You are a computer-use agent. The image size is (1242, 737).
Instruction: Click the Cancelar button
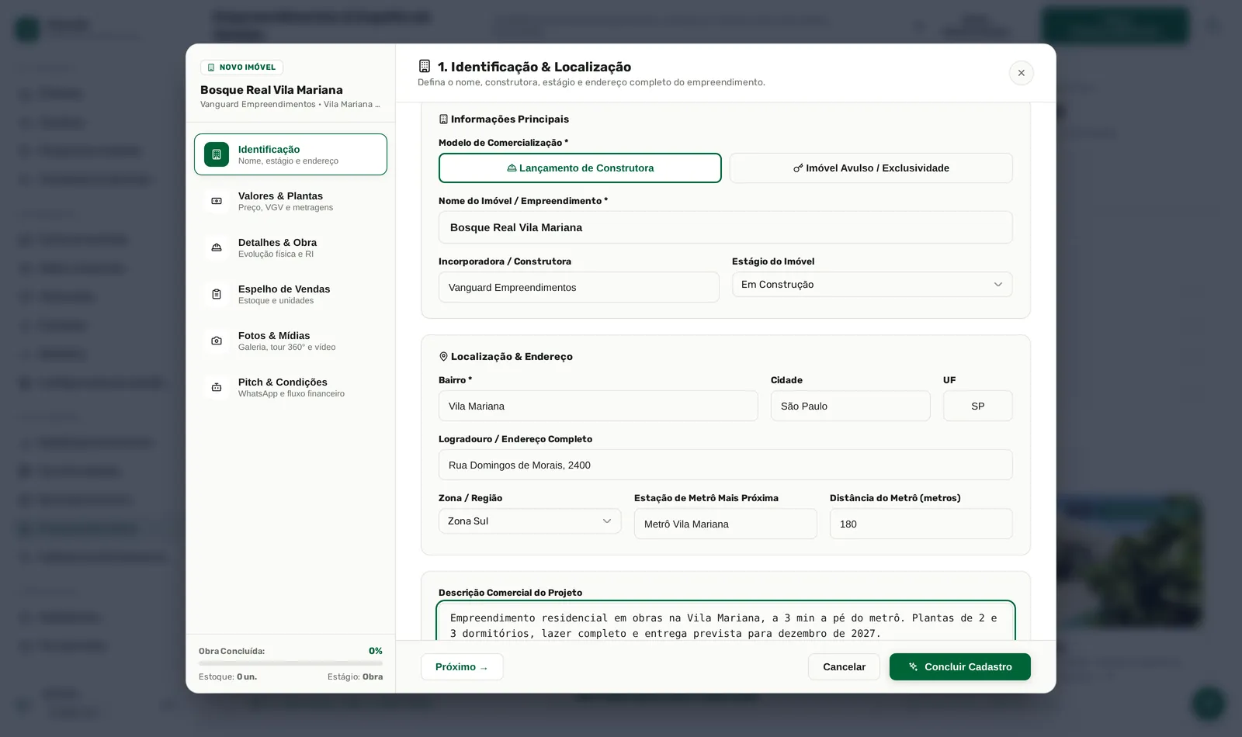(x=844, y=667)
